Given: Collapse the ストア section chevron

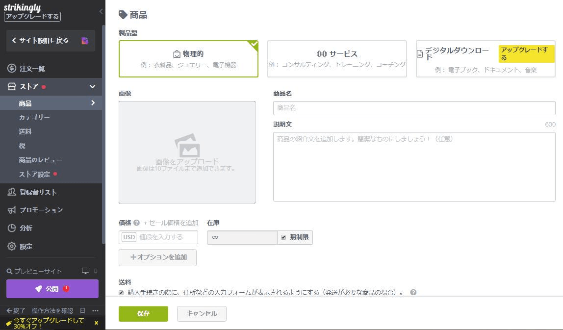Looking at the screenshot, I should [91, 86].
